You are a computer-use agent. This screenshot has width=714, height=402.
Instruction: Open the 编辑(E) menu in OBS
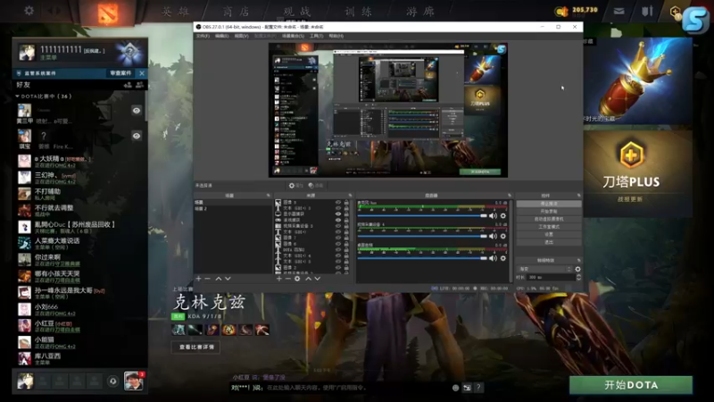tap(221, 36)
